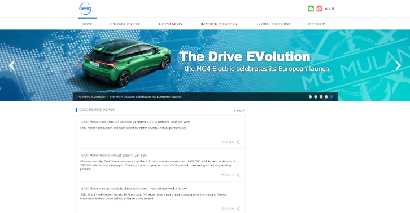Click 'the MG4 Electric celebrates' banner subtitle

coord(254,69)
